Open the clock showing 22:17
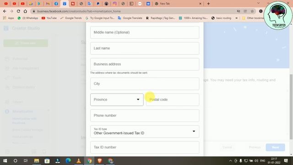 click(x=274, y=161)
